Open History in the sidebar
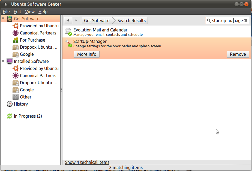Image resolution: width=252 pixels, height=171 pixels. click(21, 104)
